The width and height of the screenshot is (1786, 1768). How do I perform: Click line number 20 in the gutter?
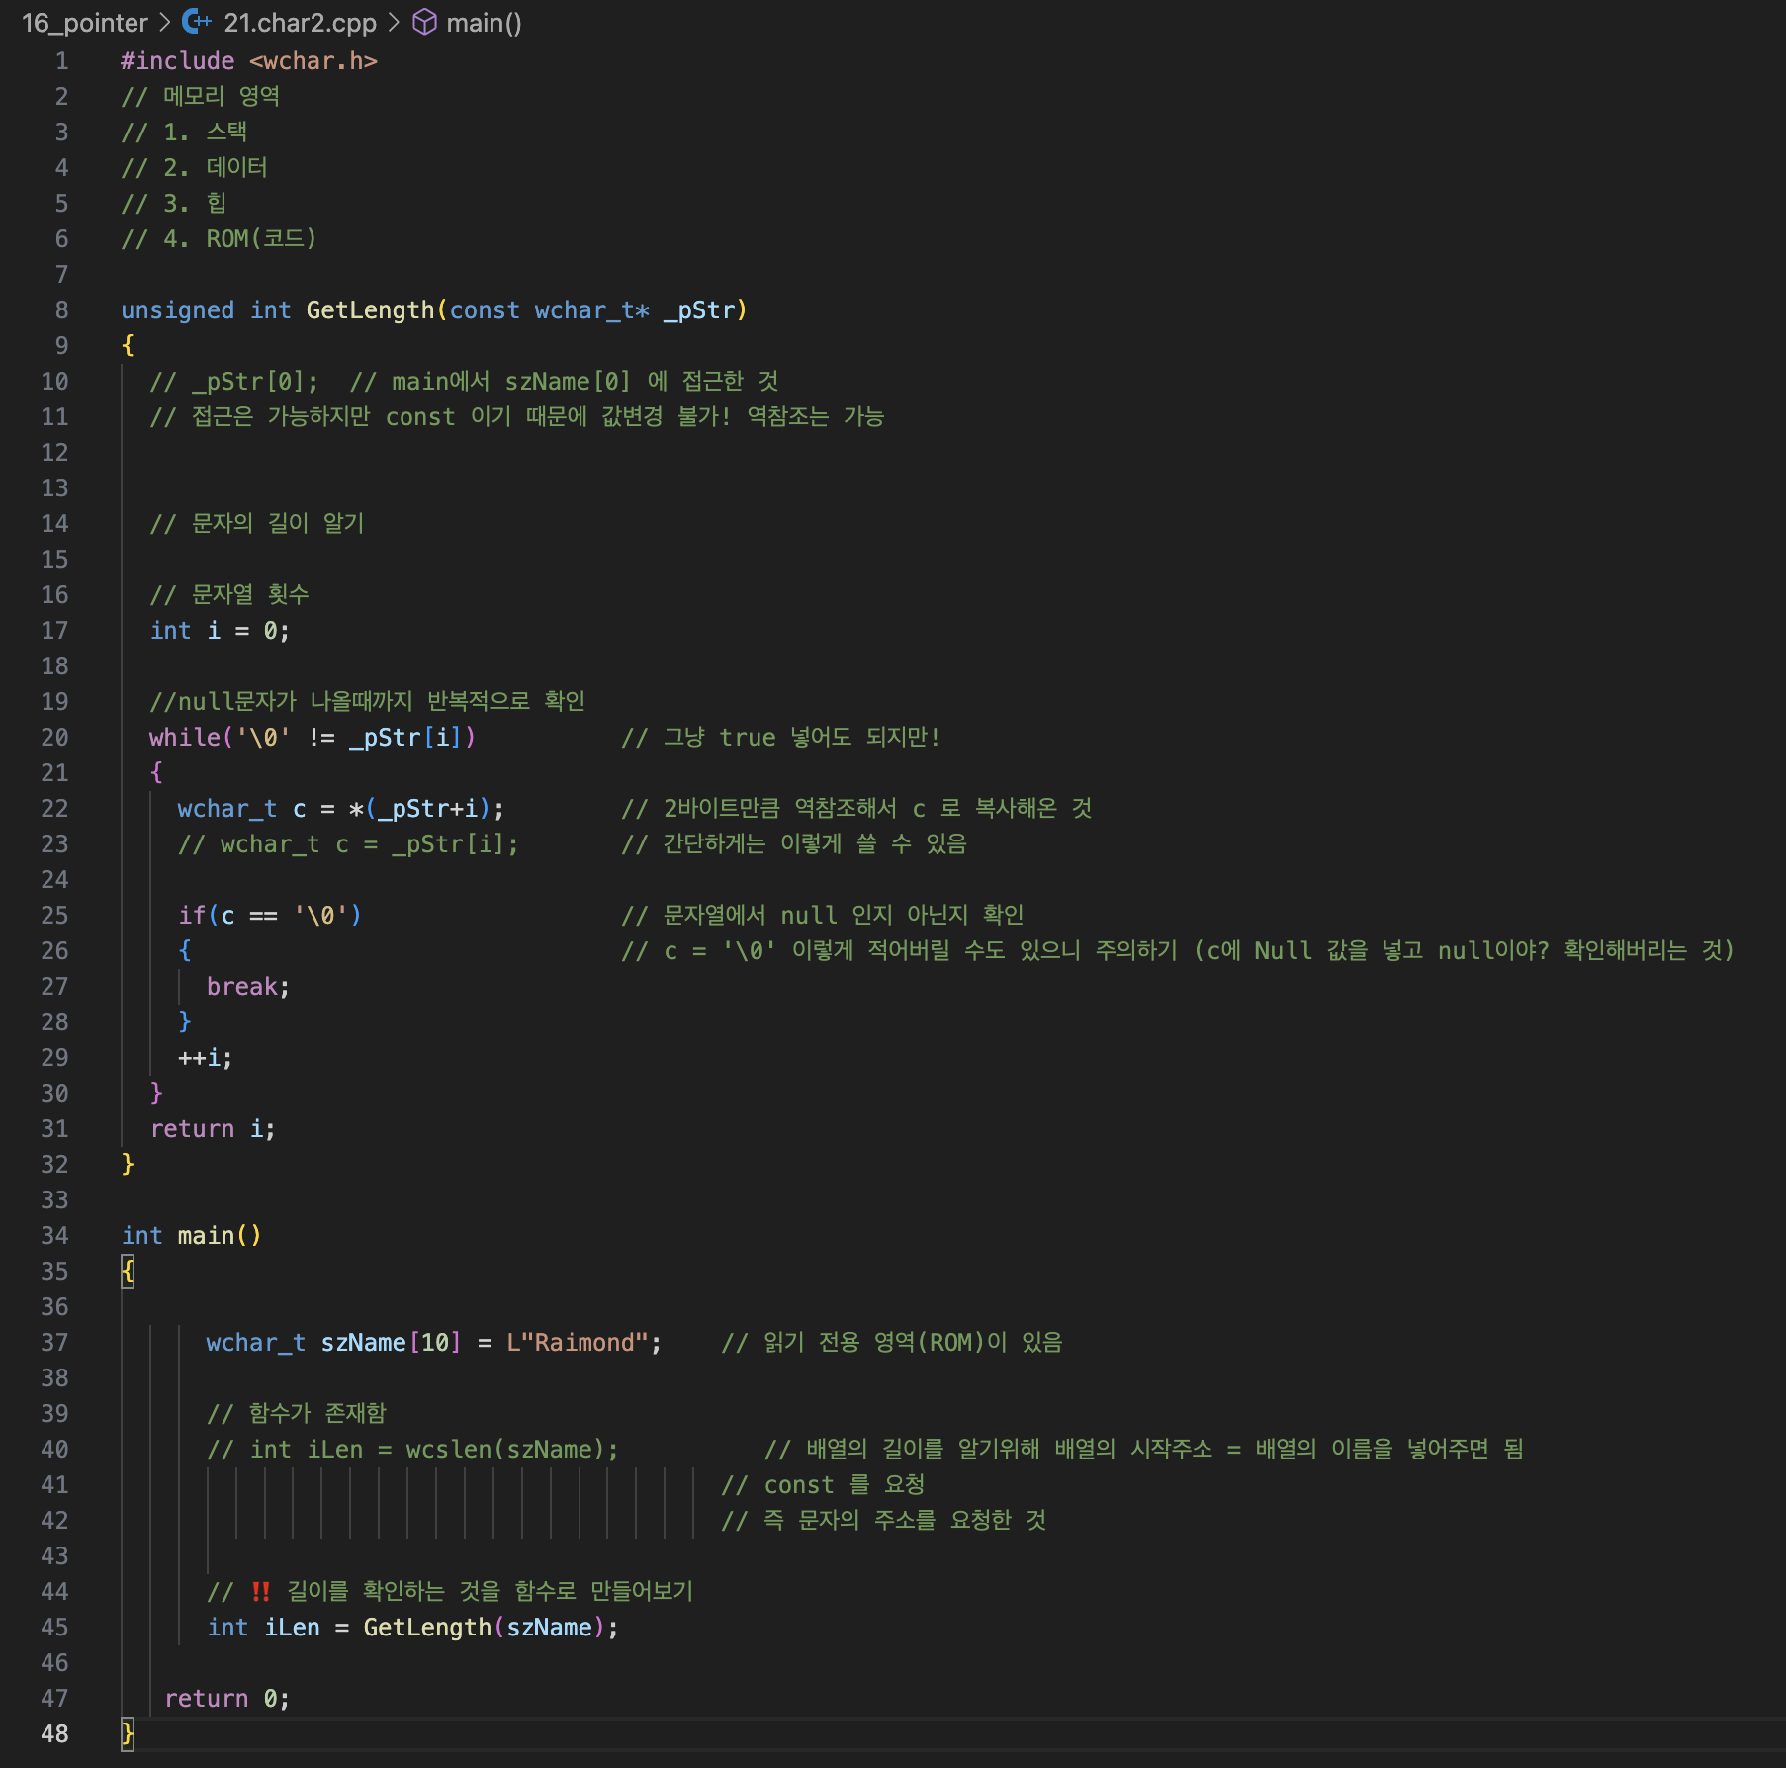pos(54,738)
